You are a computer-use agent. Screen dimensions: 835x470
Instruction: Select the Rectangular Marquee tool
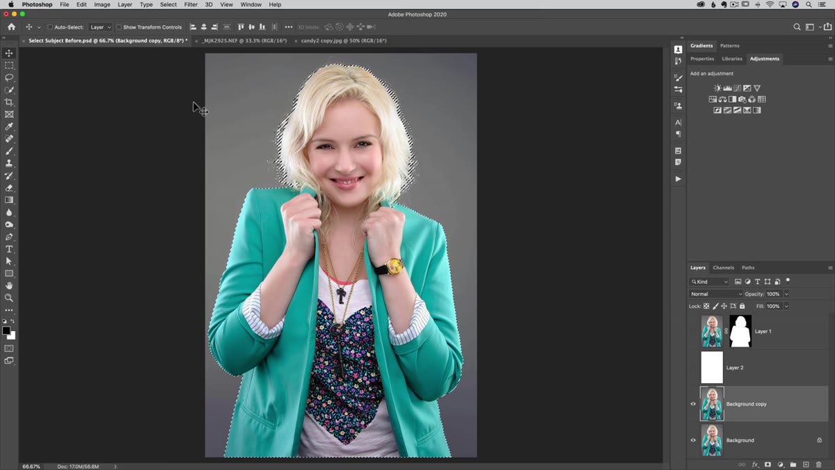click(x=9, y=65)
